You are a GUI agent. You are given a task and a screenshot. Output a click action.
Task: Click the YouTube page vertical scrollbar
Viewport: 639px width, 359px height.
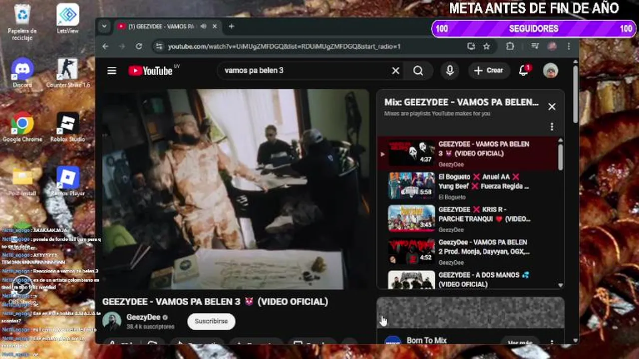point(576,95)
